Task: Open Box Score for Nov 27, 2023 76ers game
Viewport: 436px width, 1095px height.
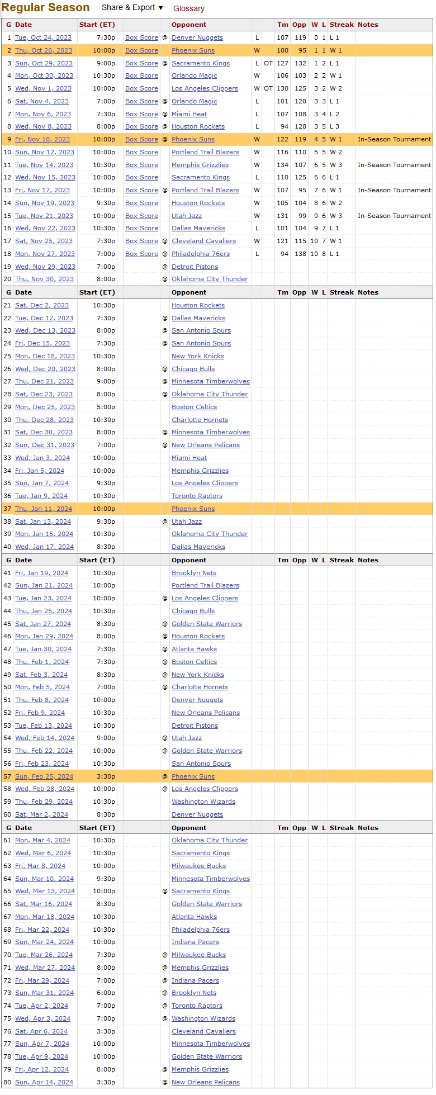Action: pyautogui.click(x=141, y=254)
